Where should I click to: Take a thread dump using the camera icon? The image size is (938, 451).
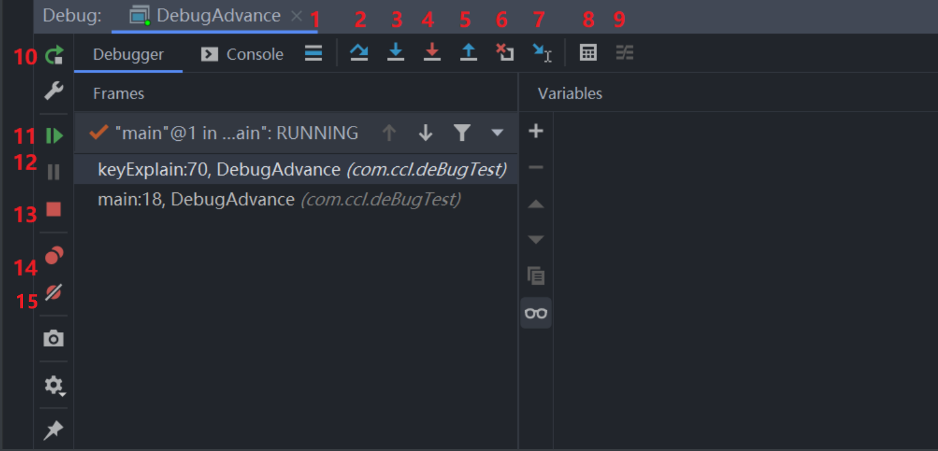pyautogui.click(x=54, y=339)
